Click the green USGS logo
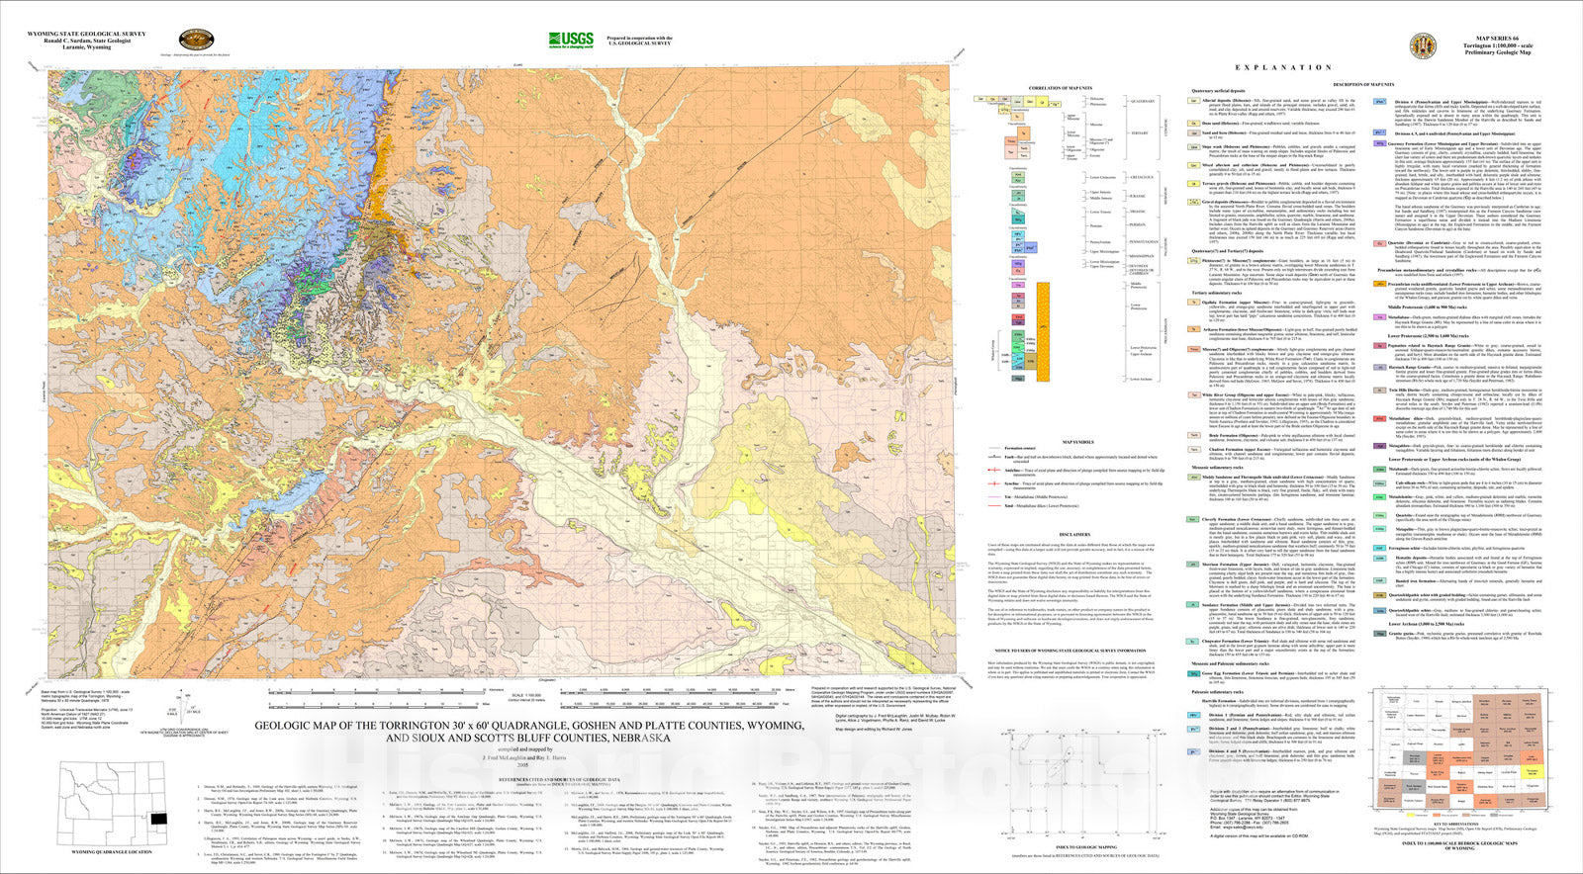1583x874 pixels. click(x=572, y=41)
